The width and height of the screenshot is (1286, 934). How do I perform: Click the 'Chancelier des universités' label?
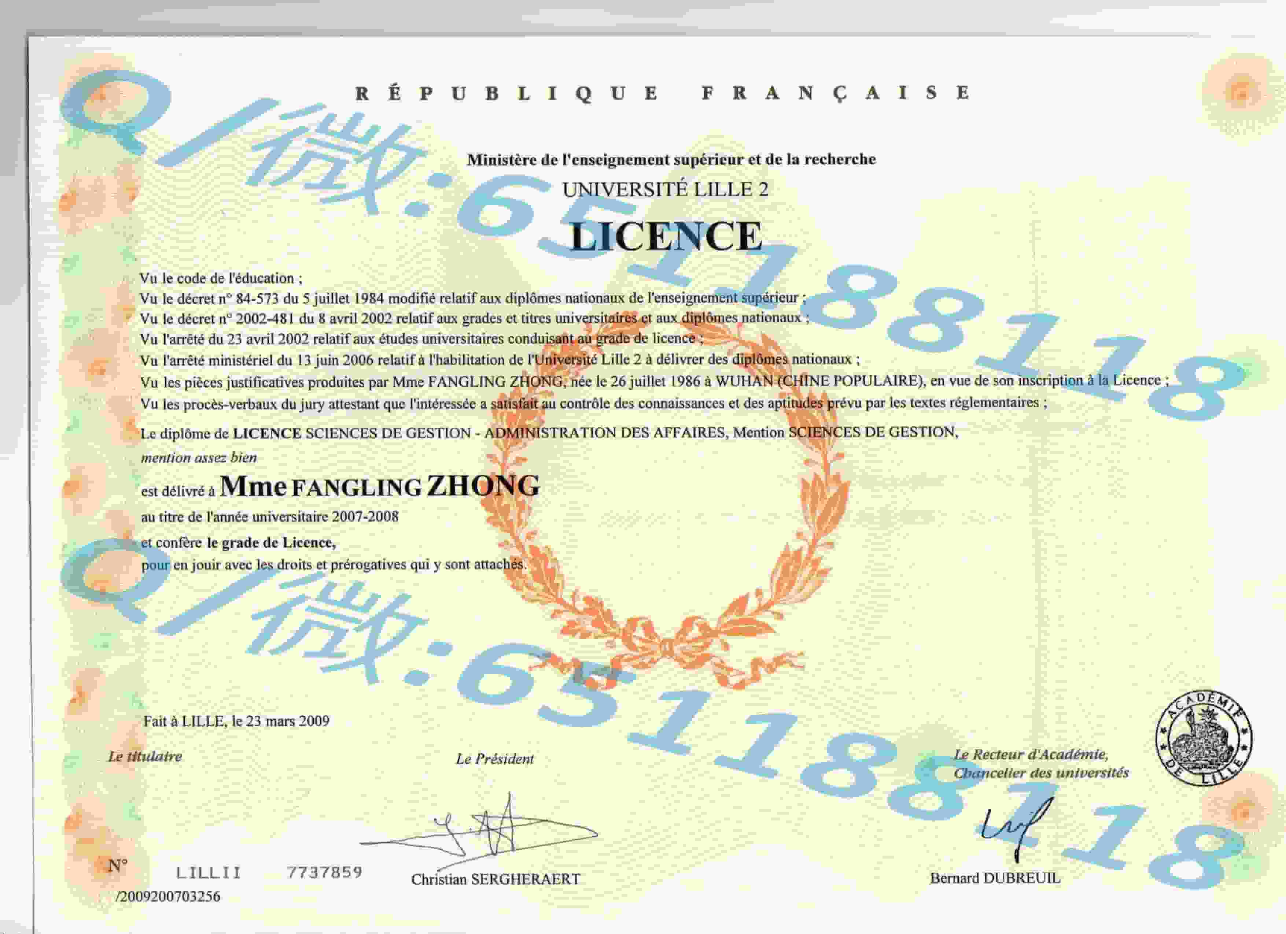point(1041,772)
